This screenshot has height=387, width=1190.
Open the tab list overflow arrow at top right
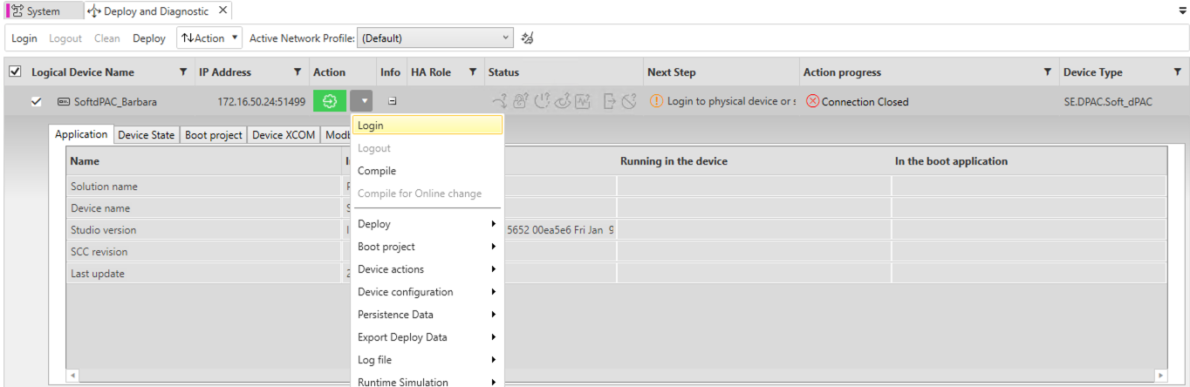[1182, 11]
